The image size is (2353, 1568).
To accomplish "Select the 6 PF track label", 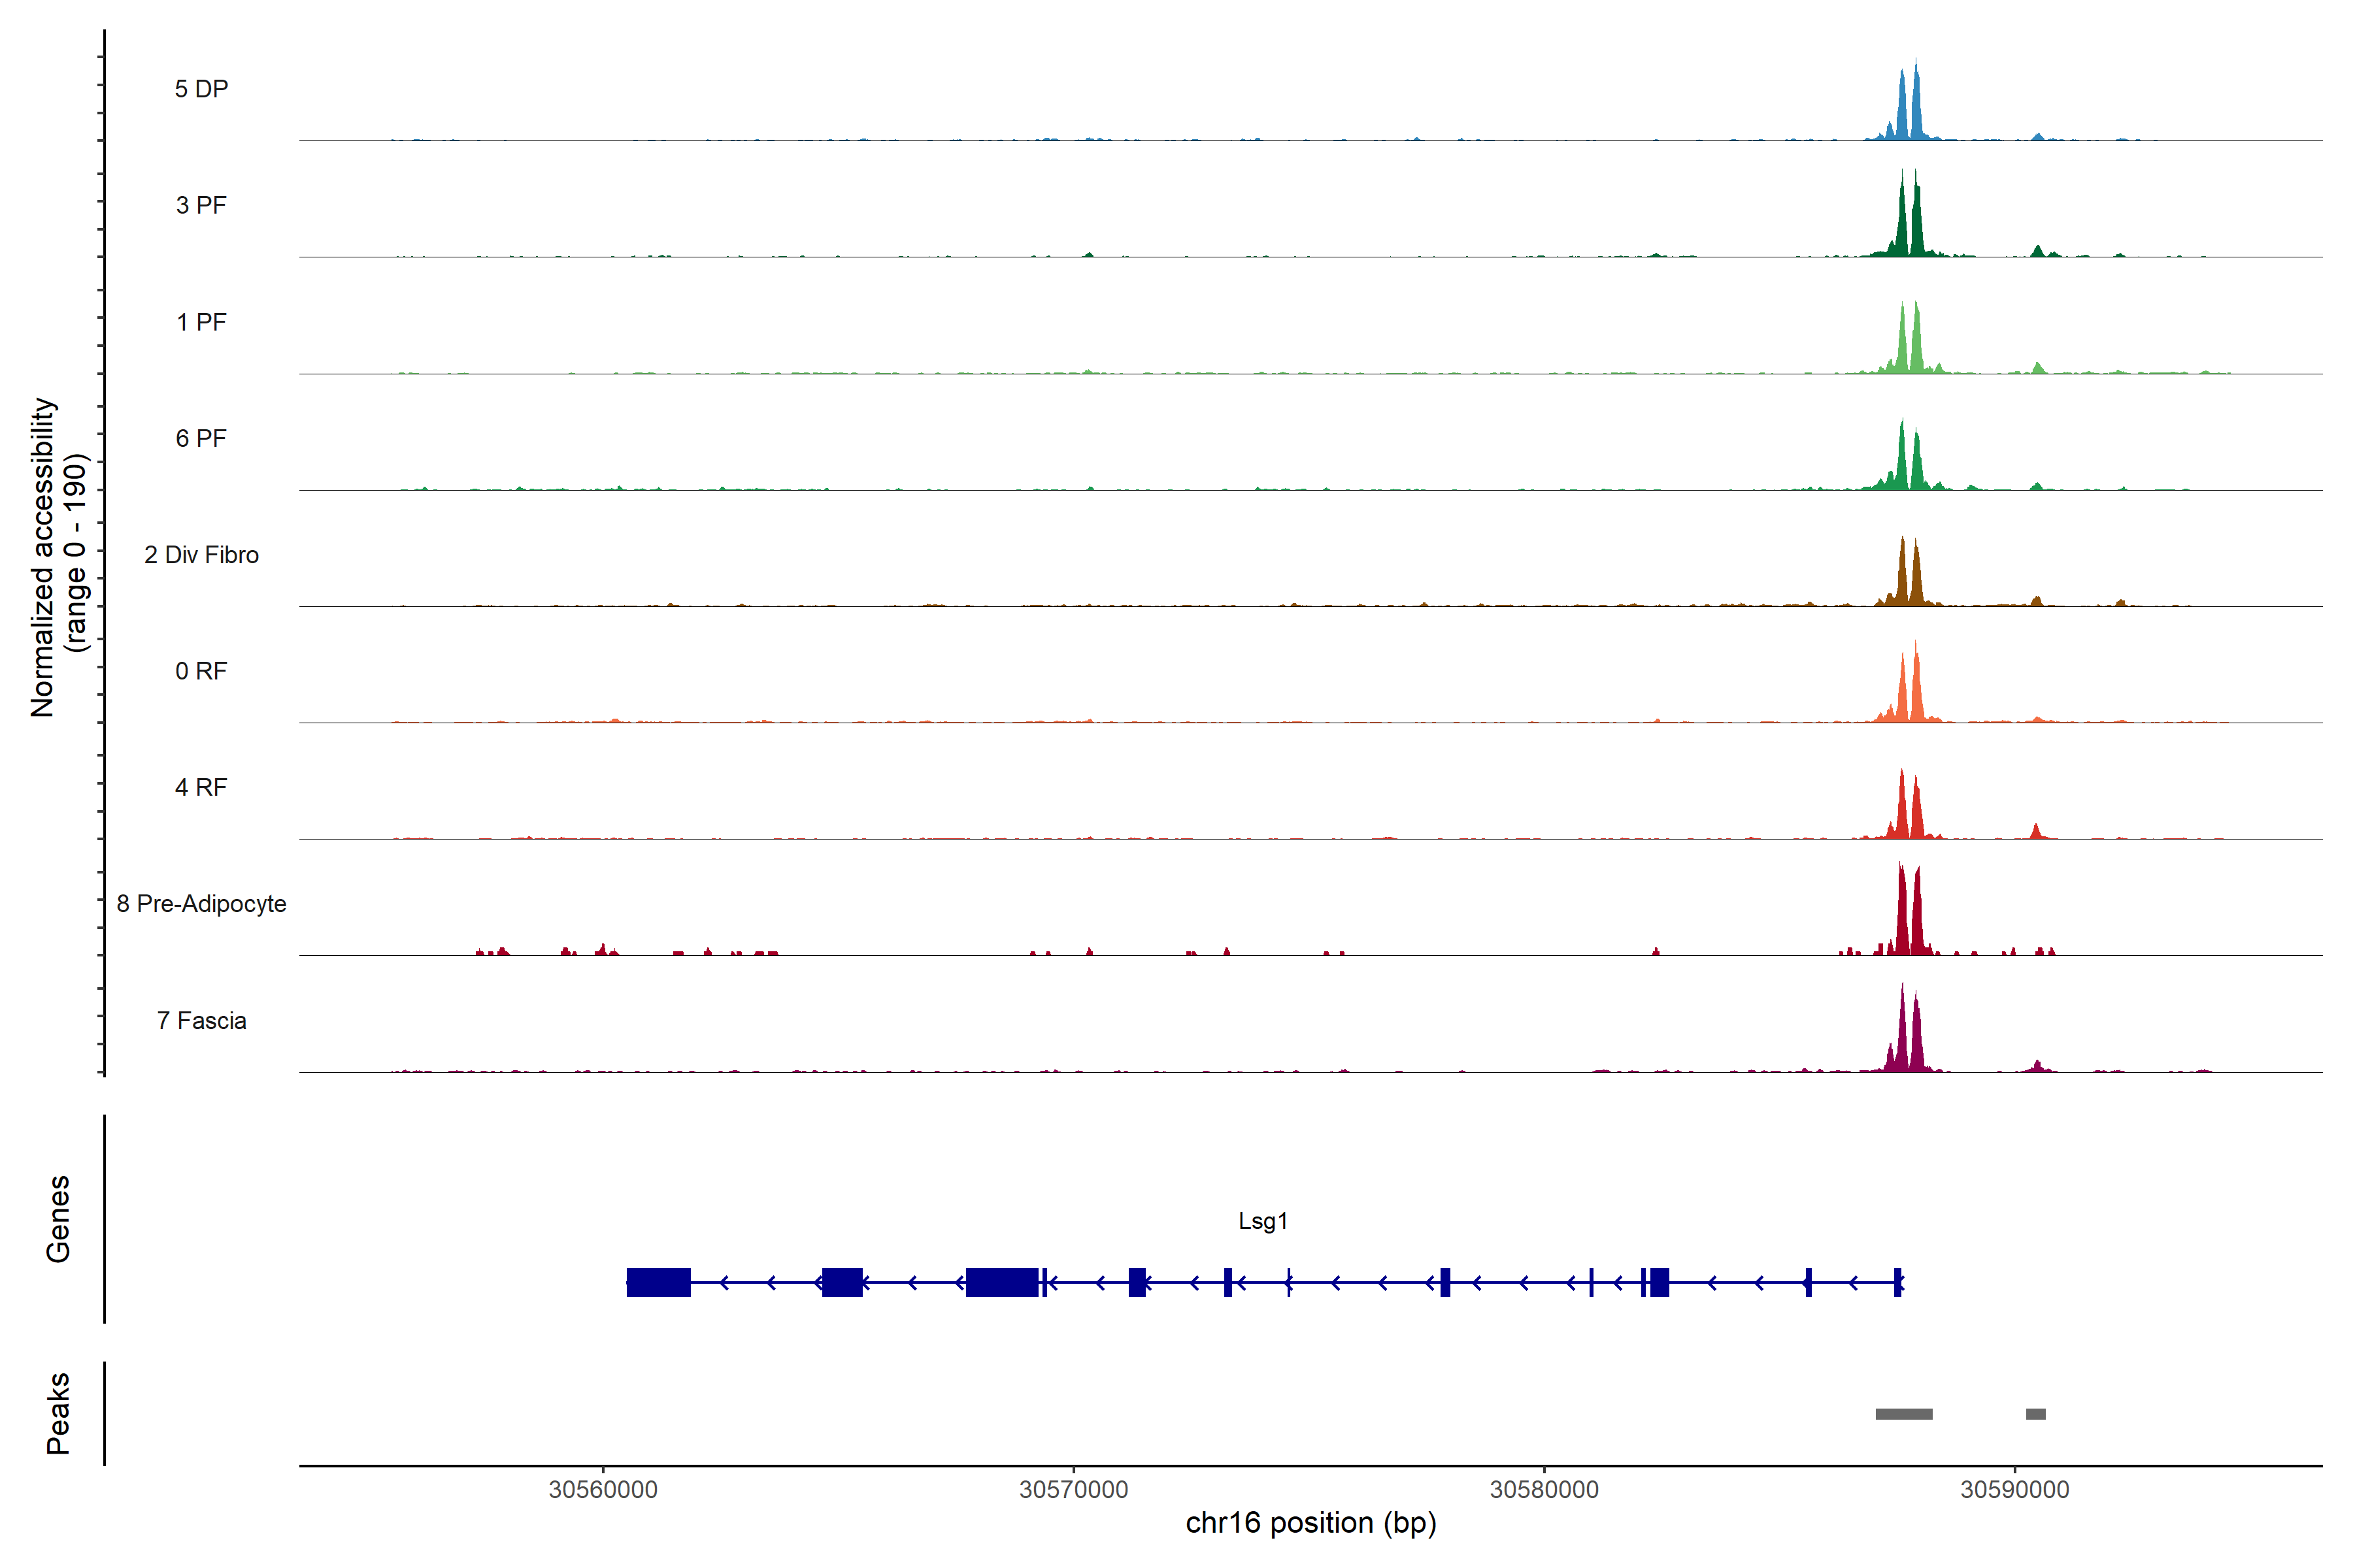I will point(201,438).
